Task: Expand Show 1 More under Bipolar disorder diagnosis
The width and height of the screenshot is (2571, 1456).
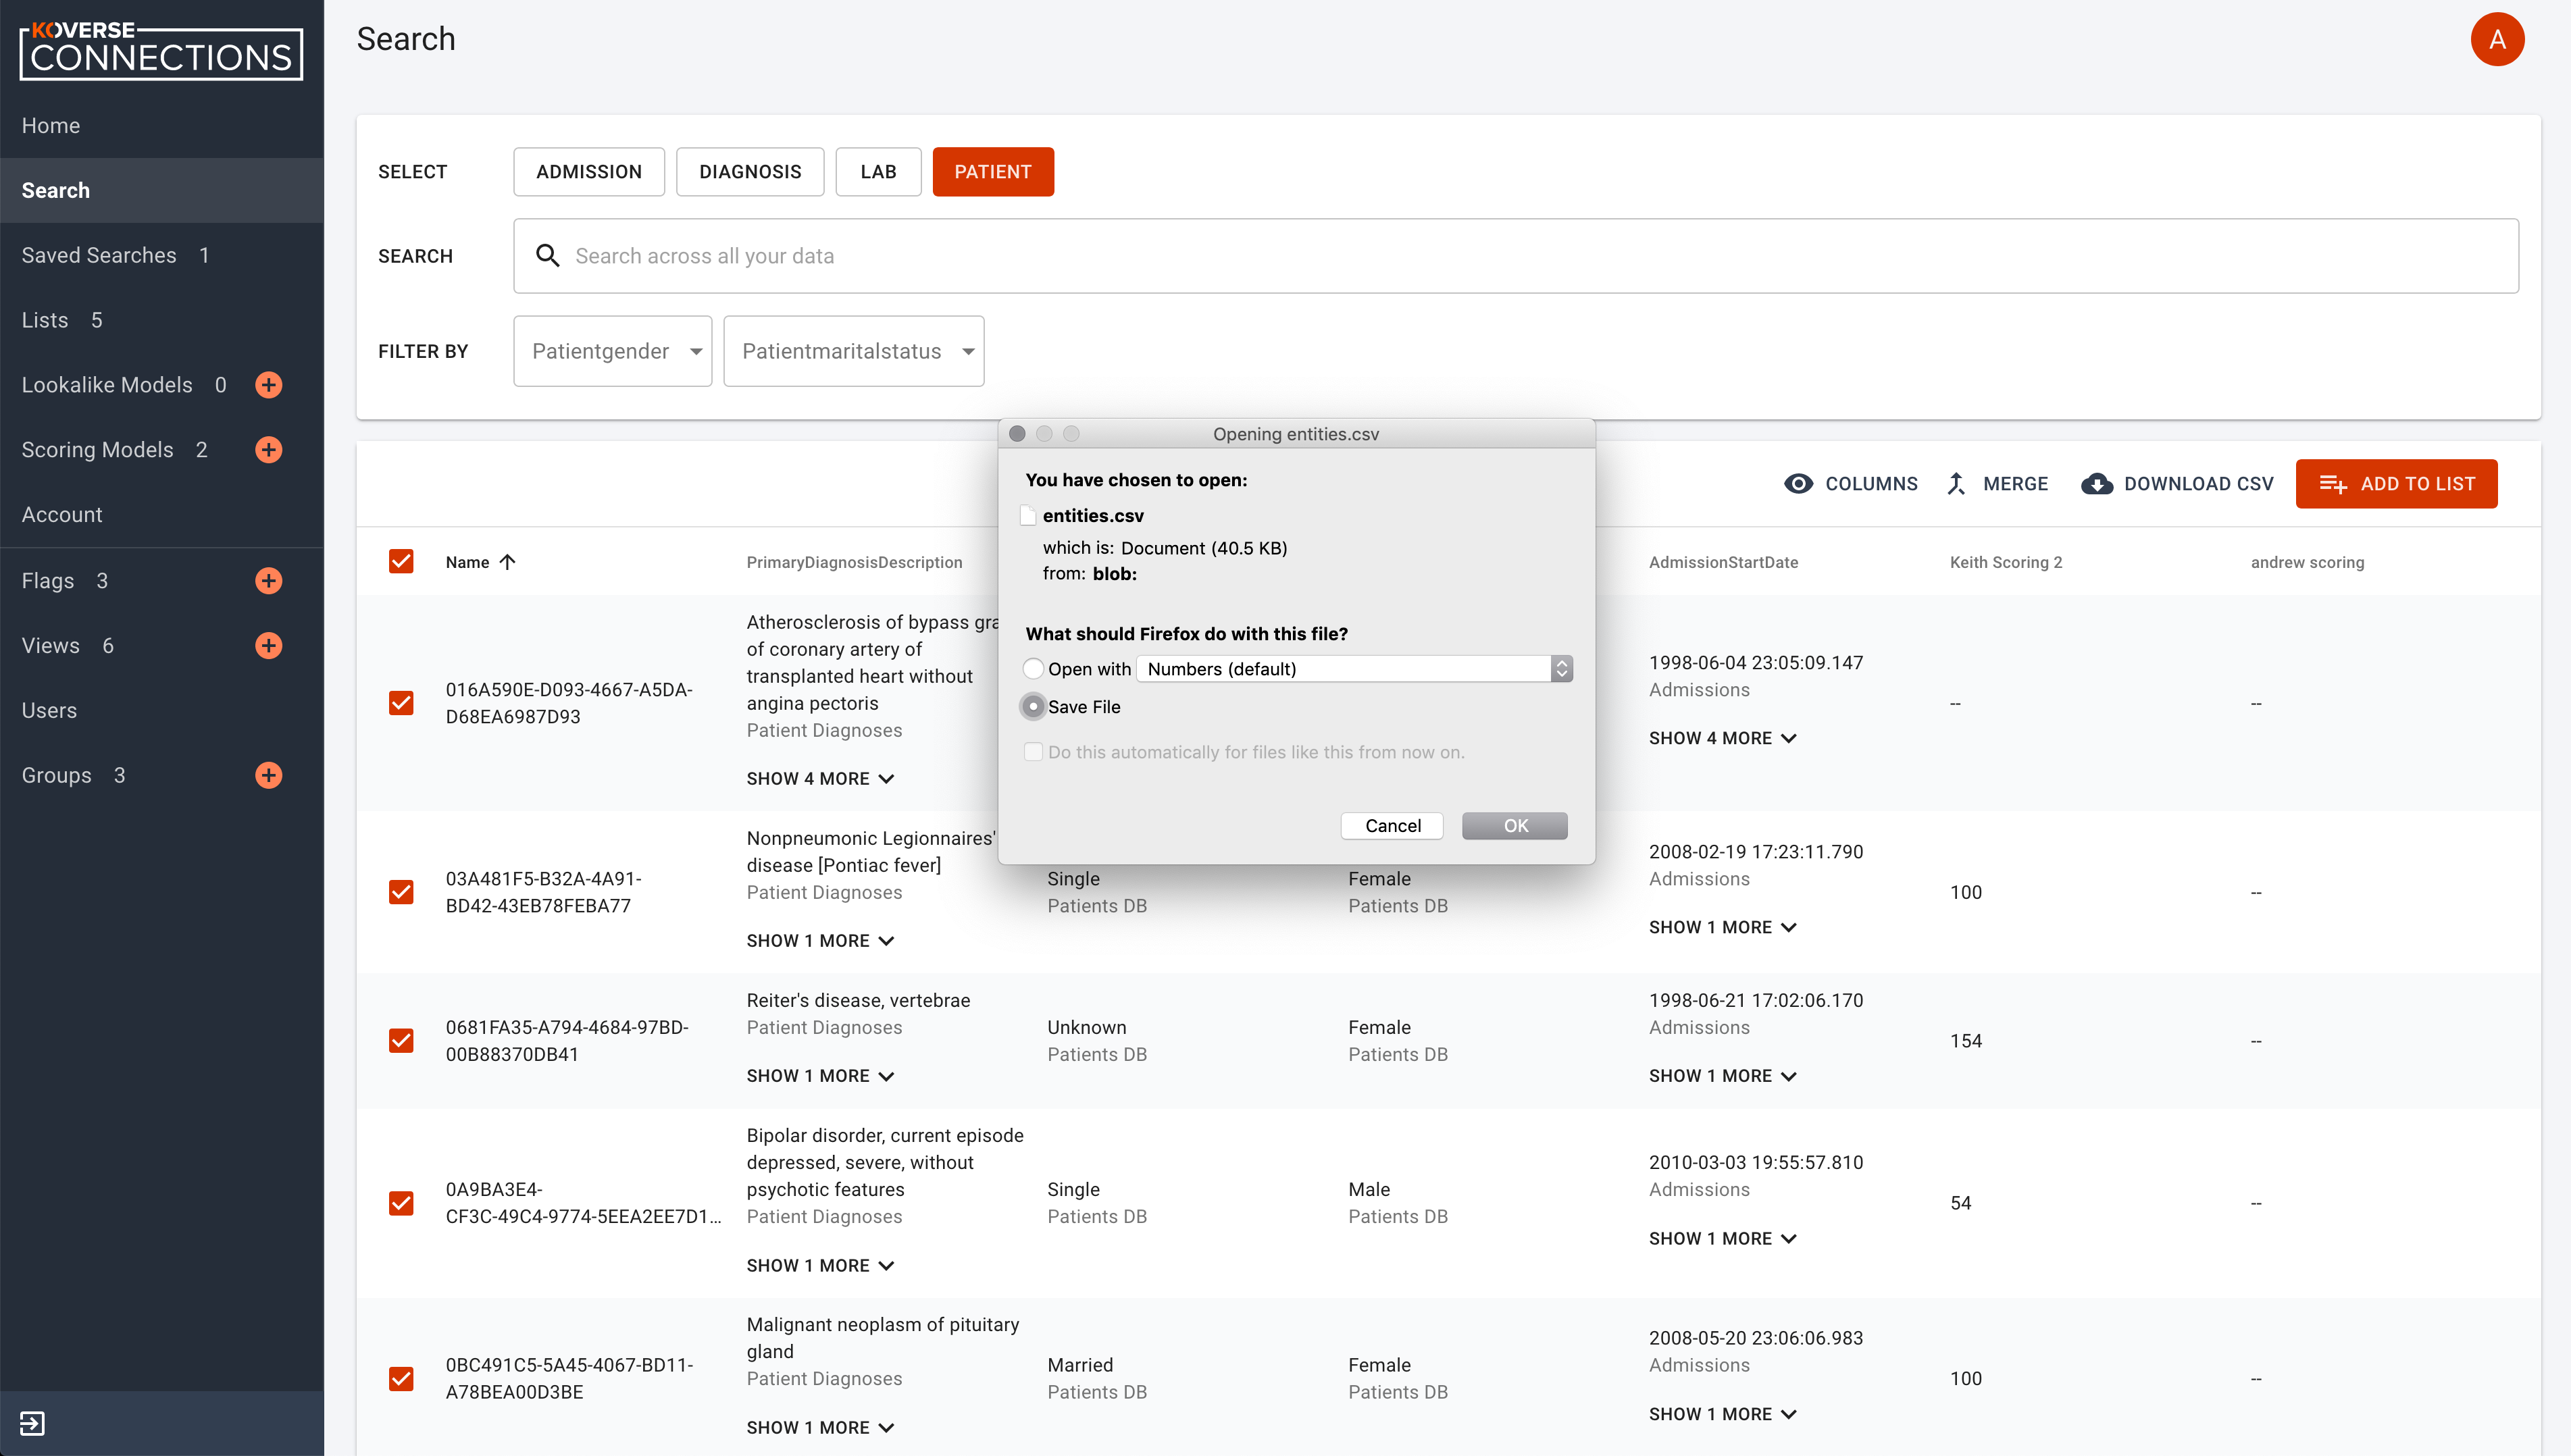Action: (x=820, y=1266)
